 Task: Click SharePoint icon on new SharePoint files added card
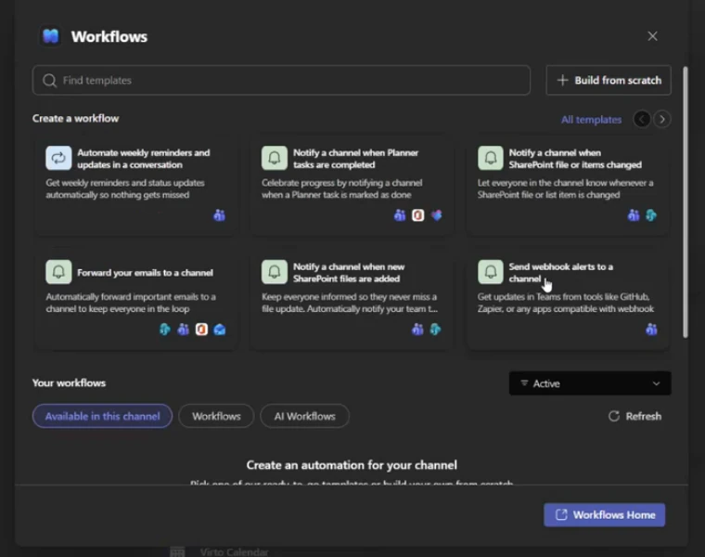click(436, 330)
